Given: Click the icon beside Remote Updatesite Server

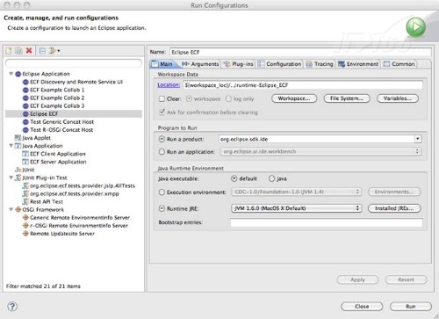Looking at the screenshot, I should click(x=25, y=234).
